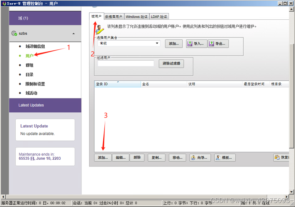Collapse the szbs domain section
This screenshot has width=295, height=207.
pyautogui.click(x=74, y=34)
